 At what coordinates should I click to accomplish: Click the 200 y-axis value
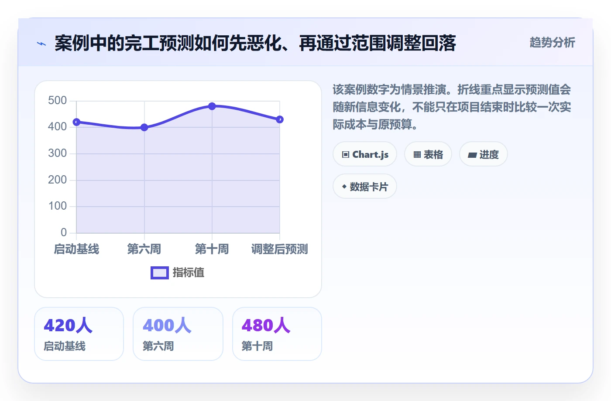(x=57, y=180)
